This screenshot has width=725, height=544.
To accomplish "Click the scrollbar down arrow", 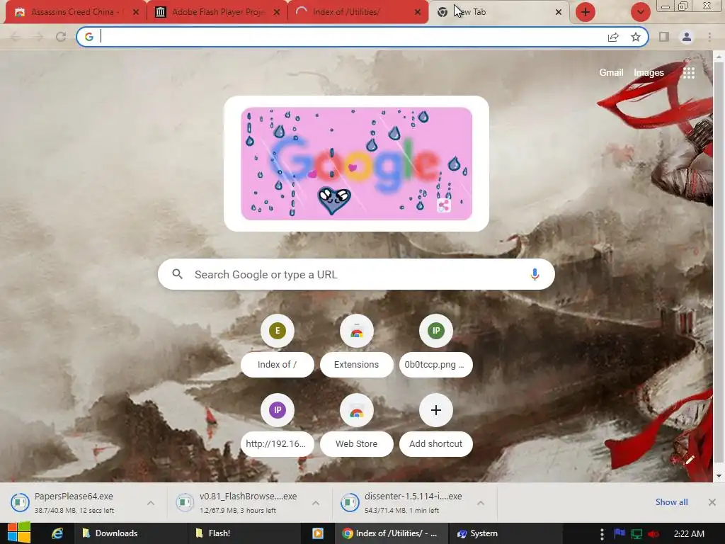I will coord(719,476).
